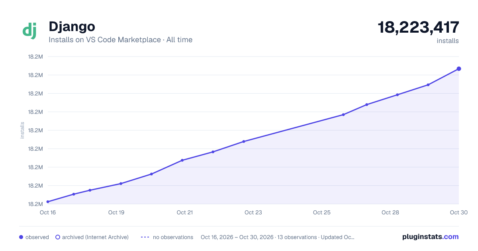
Task: Click the green Django dj logo
Action: [29, 30]
